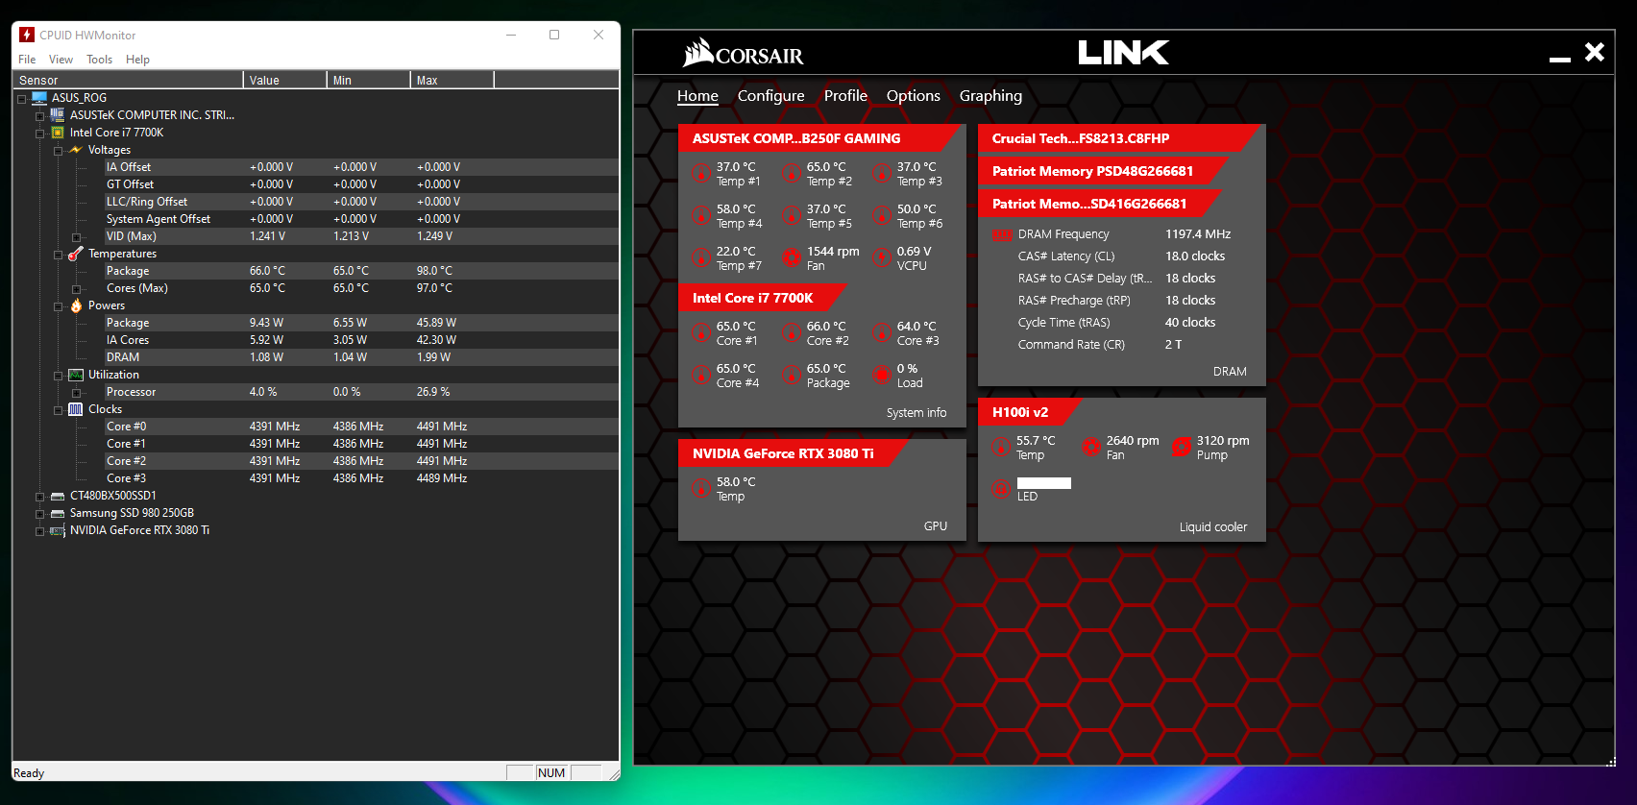This screenshot has width=1637, height=805.
Task: Click the Intel Core i7 7700K chip icon
Action: [58, 133]
